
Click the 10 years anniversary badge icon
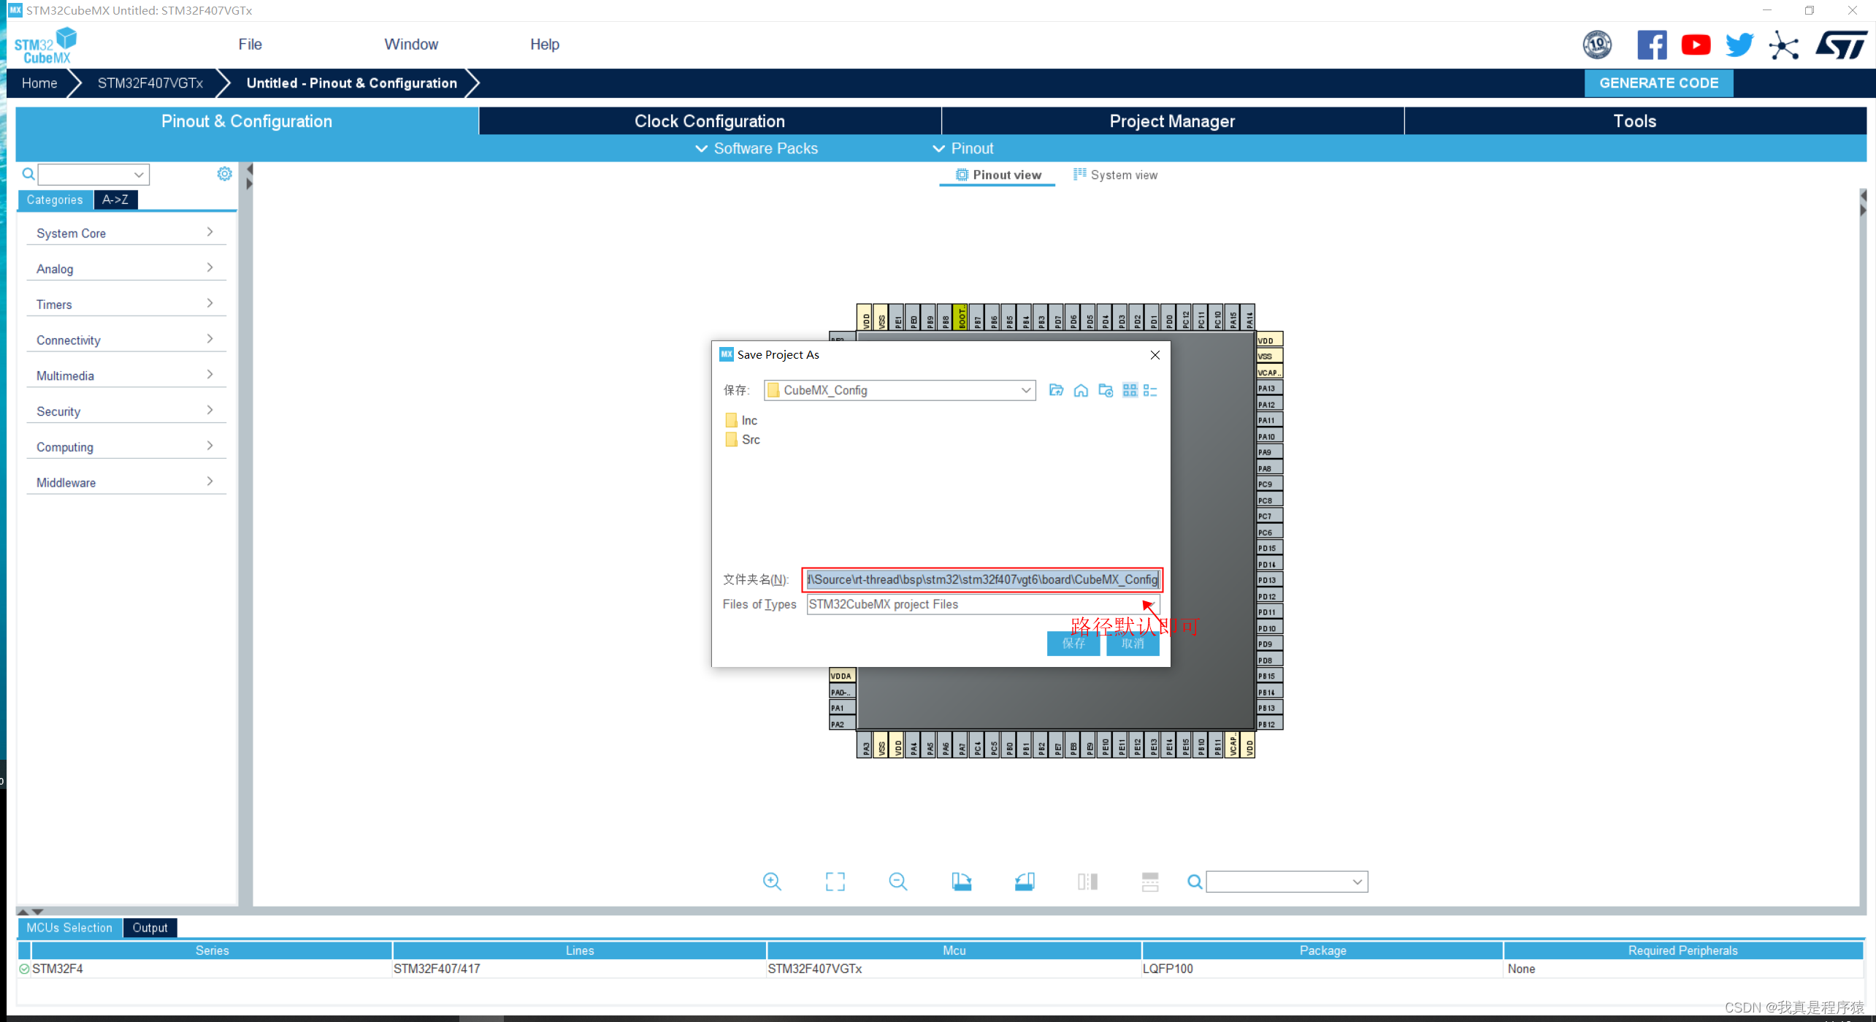1597,45
